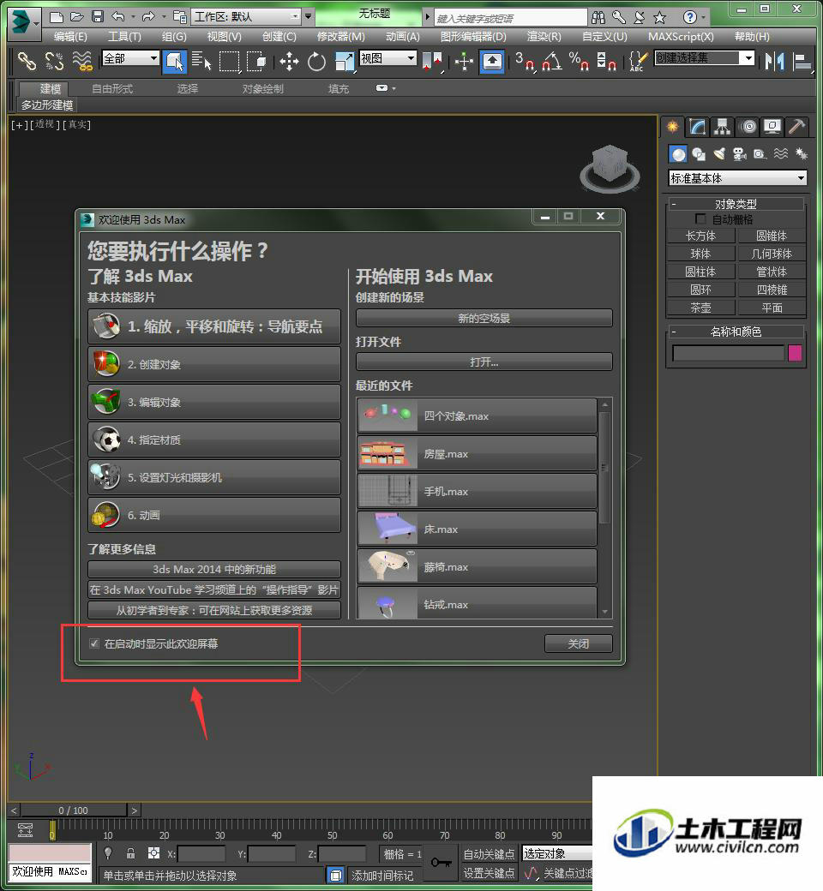
Task: Open the 渲染(R) menu
Action: [544, 36]
